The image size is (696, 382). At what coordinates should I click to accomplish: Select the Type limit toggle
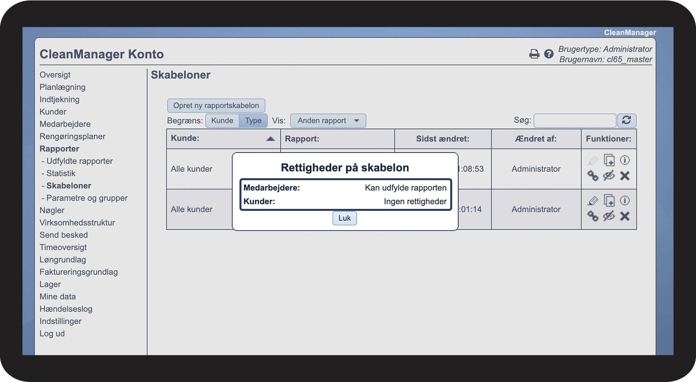coord(253,120)
